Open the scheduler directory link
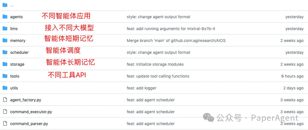The width and height of the screenshot is (308, 130). click(x=19, y=52)
